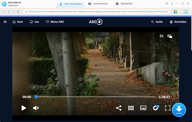Toggle subtitles in player controls
The width and height of the screenshot is (192, 122).
[x=143, y=108]
